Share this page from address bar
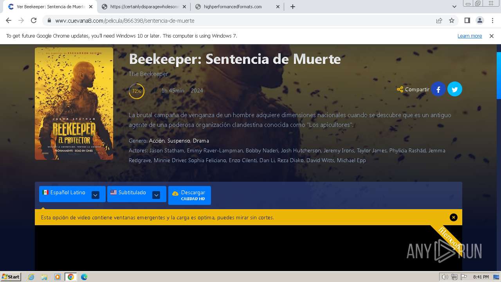The width and height of the screenshot is (501, 282). (x=439, y=20)
